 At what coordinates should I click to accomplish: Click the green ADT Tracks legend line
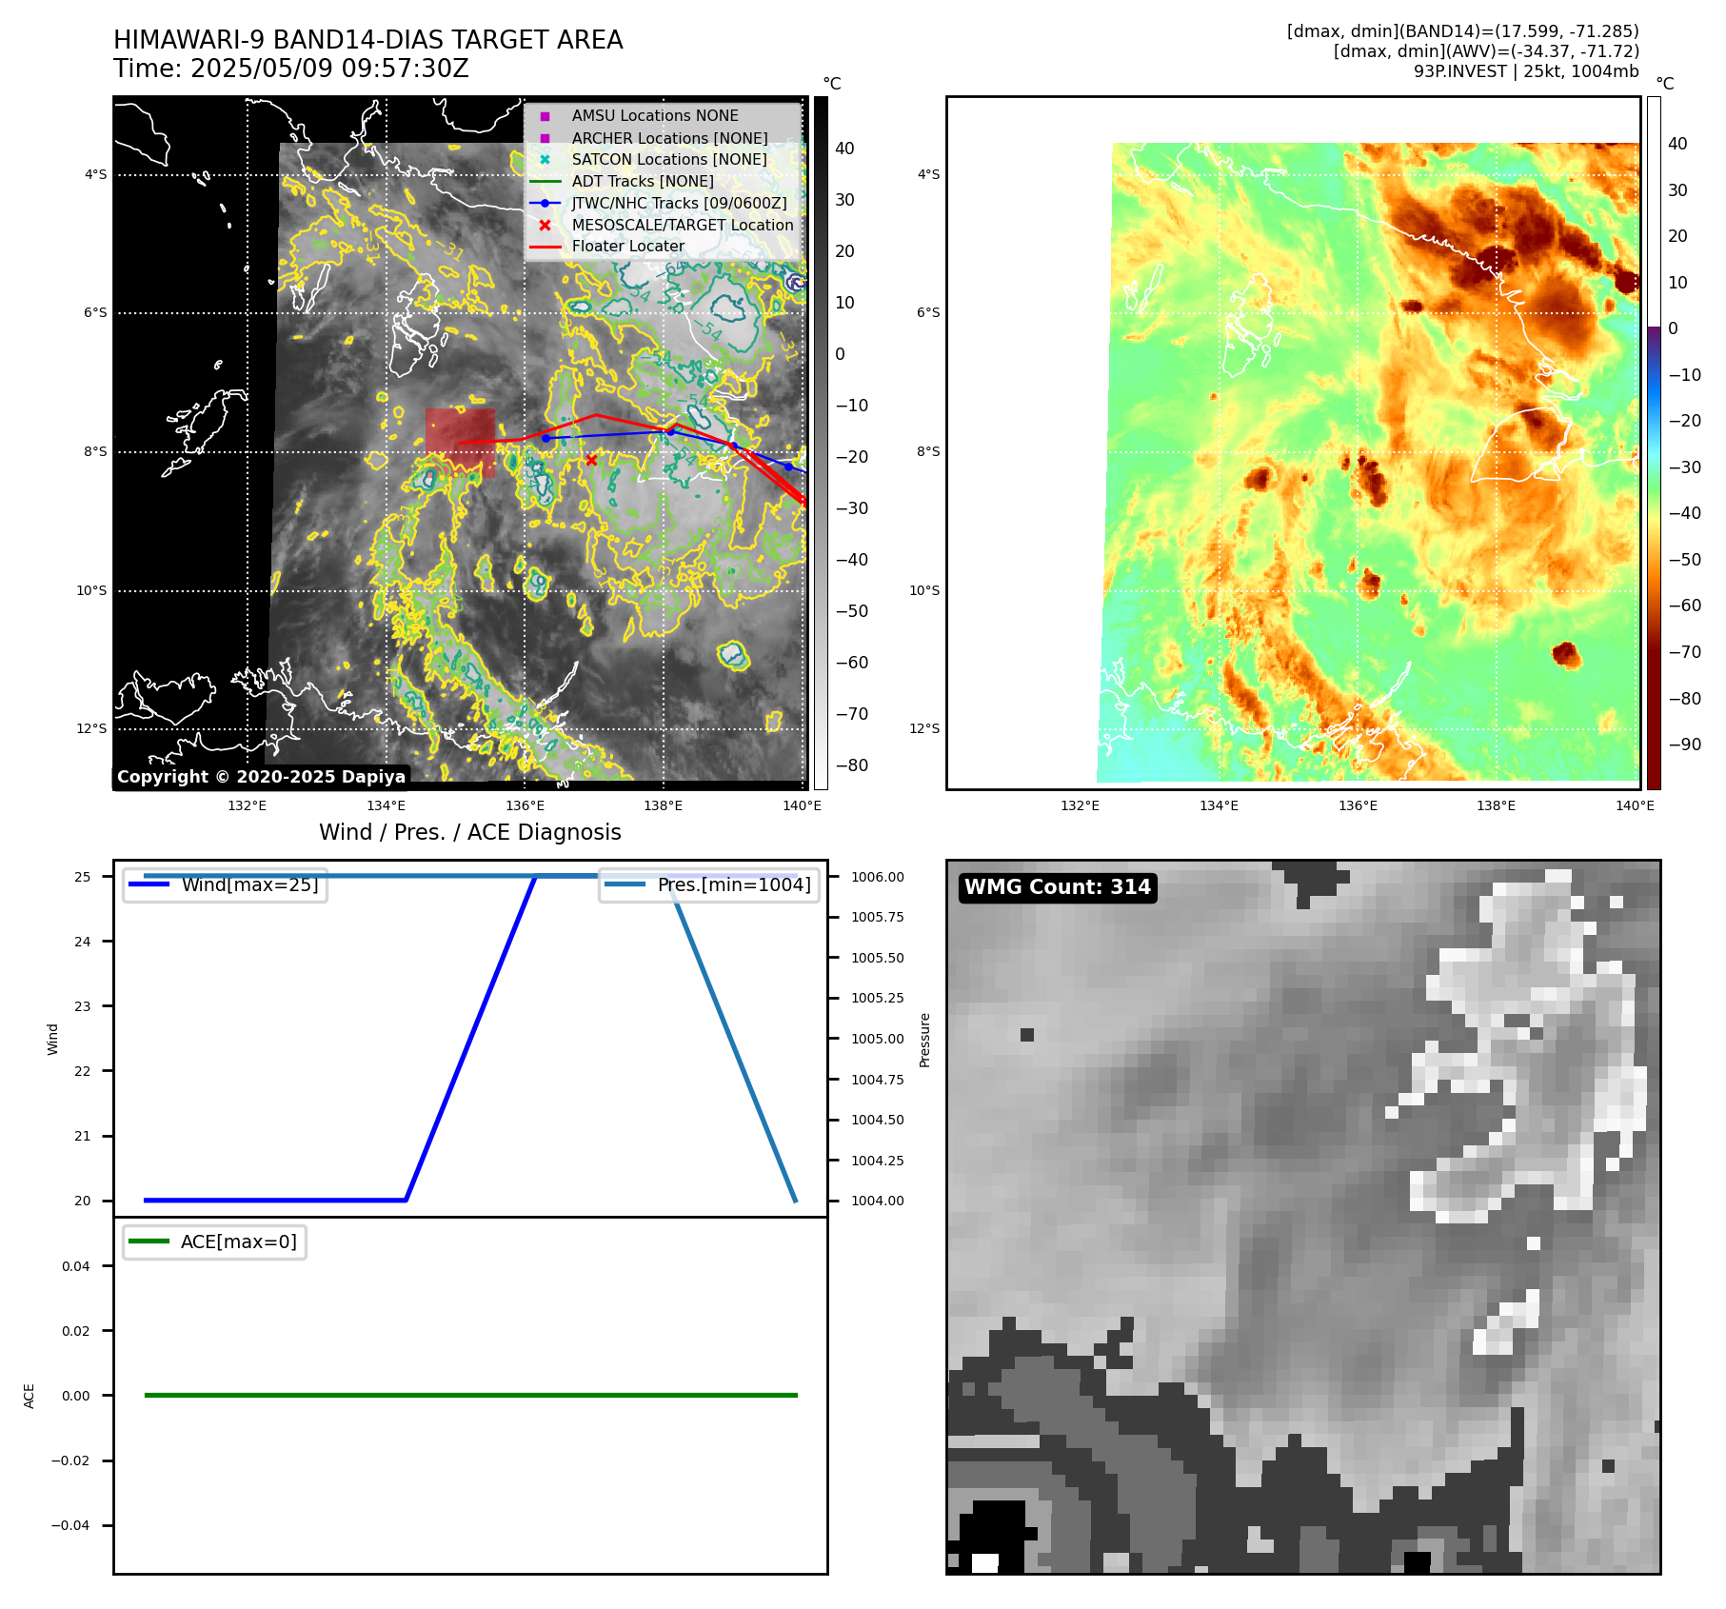tap(545, 181)
